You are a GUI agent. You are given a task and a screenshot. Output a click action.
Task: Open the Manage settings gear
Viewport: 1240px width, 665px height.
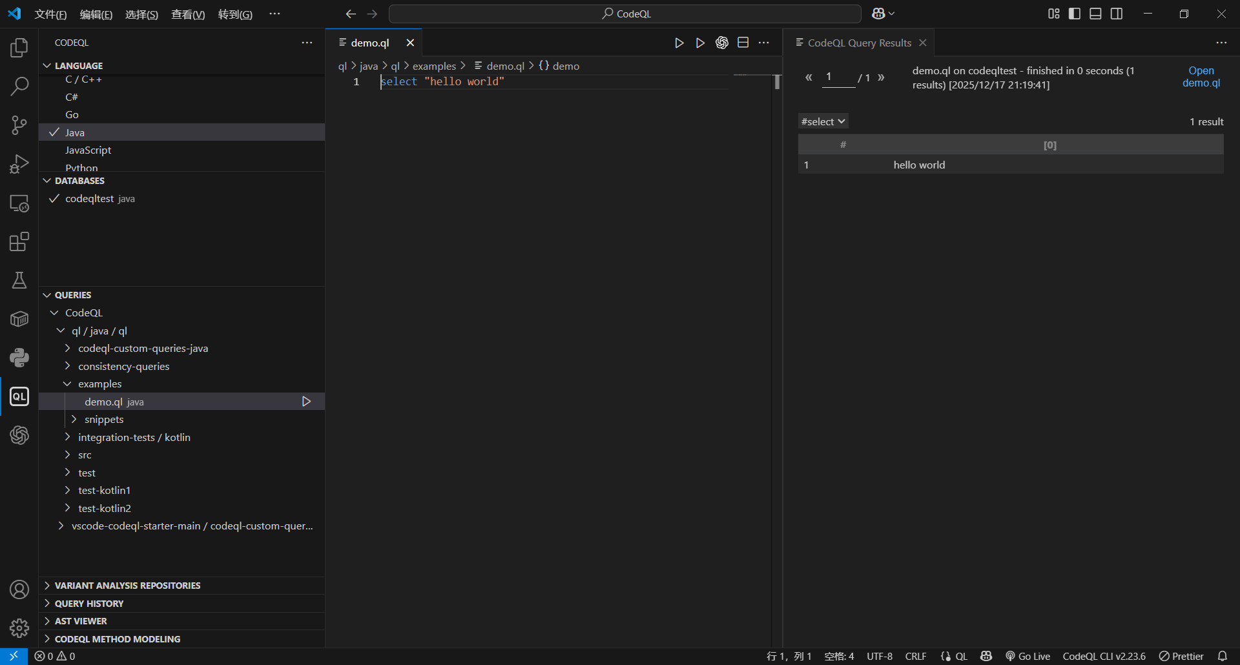[x=19, y=628]
